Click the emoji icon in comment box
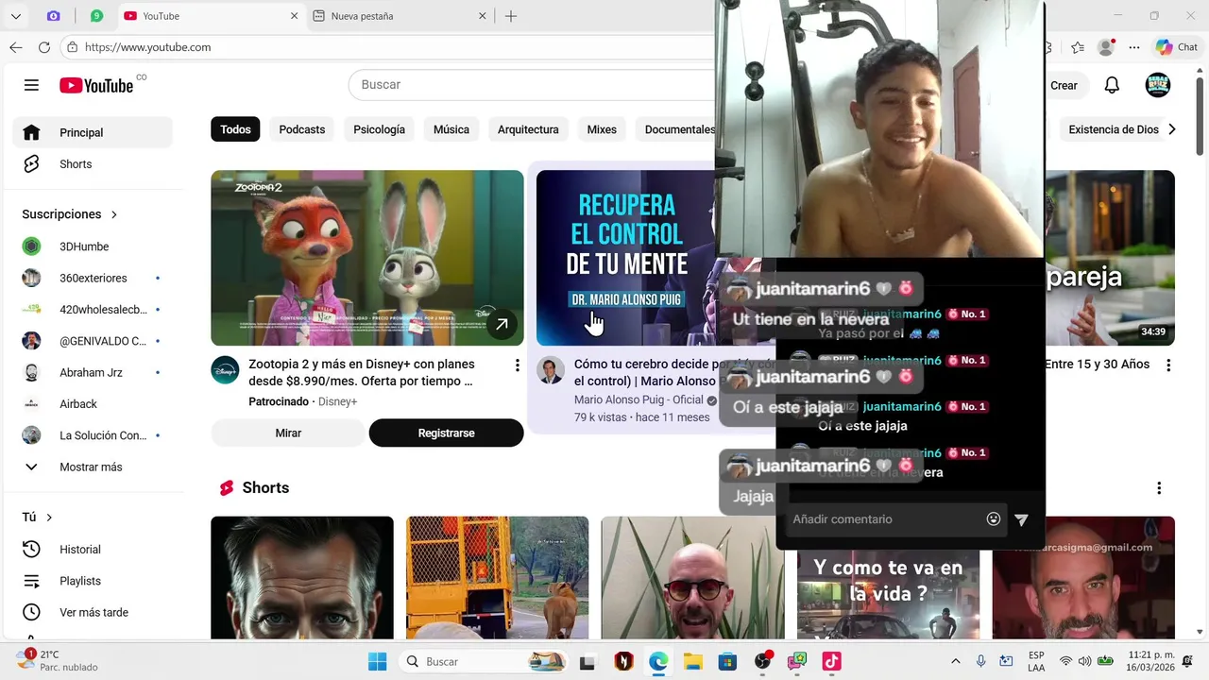Screen dimensions: 1209x680 pos(994,518)
